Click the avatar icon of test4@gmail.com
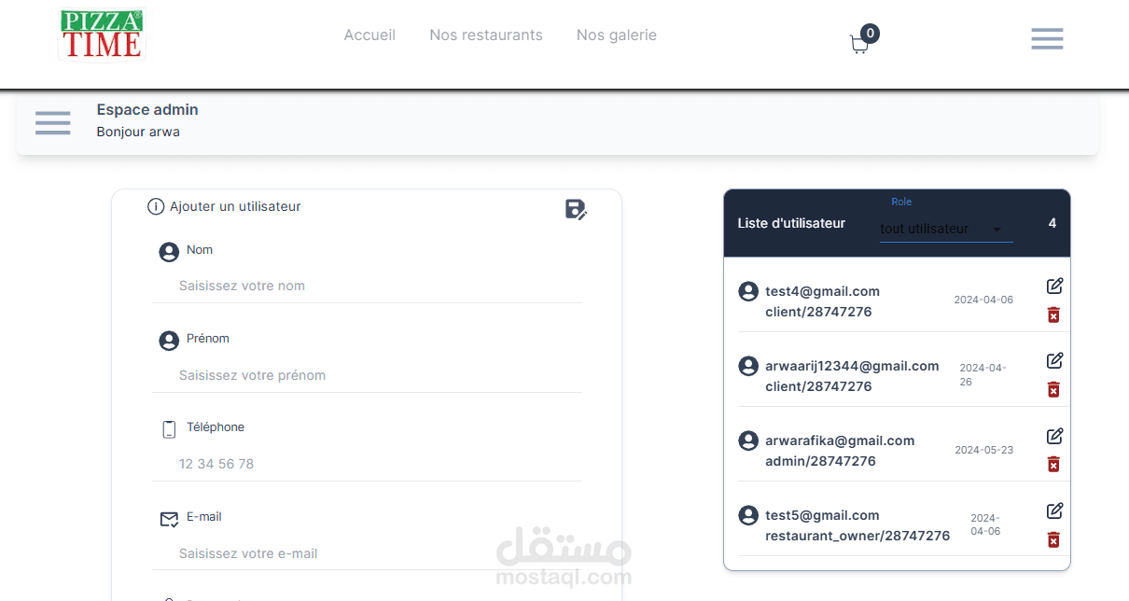This screenshot has height=601, width=1129. pyautogui.click(x=748, y=291)
